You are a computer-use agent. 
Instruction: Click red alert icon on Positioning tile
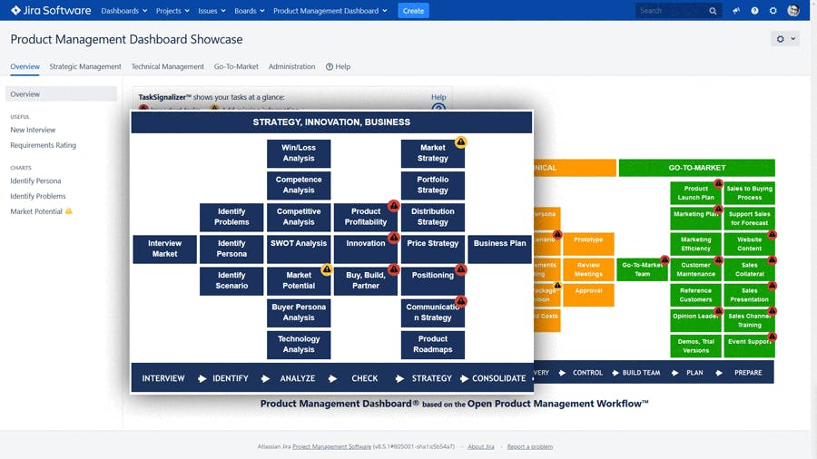(x=460, y=269)
